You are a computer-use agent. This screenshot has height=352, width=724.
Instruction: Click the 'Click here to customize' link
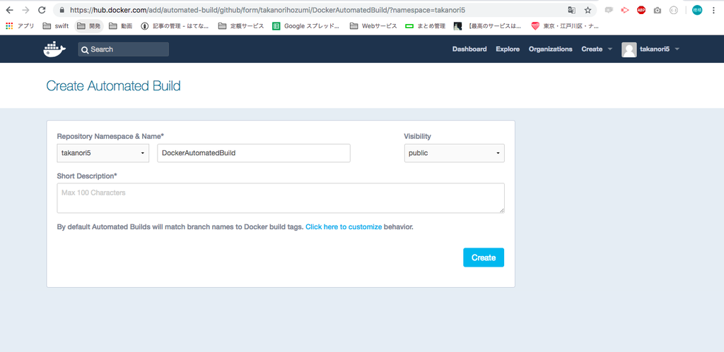(x=344, y=226)
